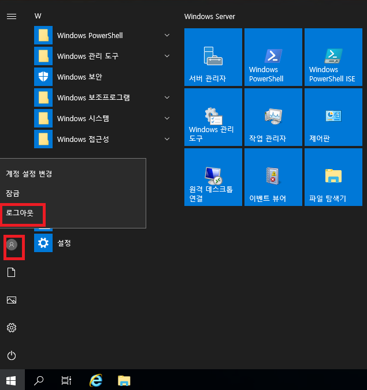Launch Internet Explorer from taskbar
This screenshot has width=367, height=390.
point(96,380)
